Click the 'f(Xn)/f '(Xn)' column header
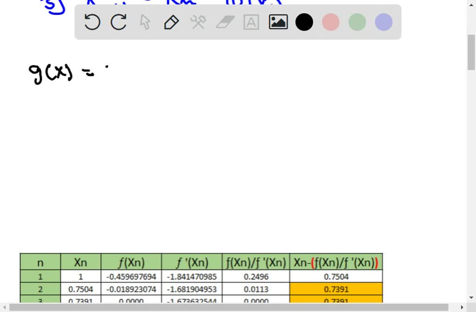This screenshot has height=312, width=476. coord(256,262)
